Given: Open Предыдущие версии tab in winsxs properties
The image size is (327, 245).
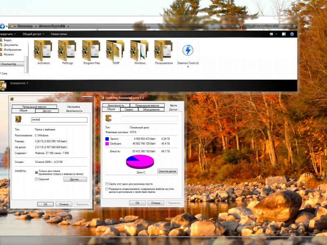Looking at the screenshot, I should click(34, 107).
